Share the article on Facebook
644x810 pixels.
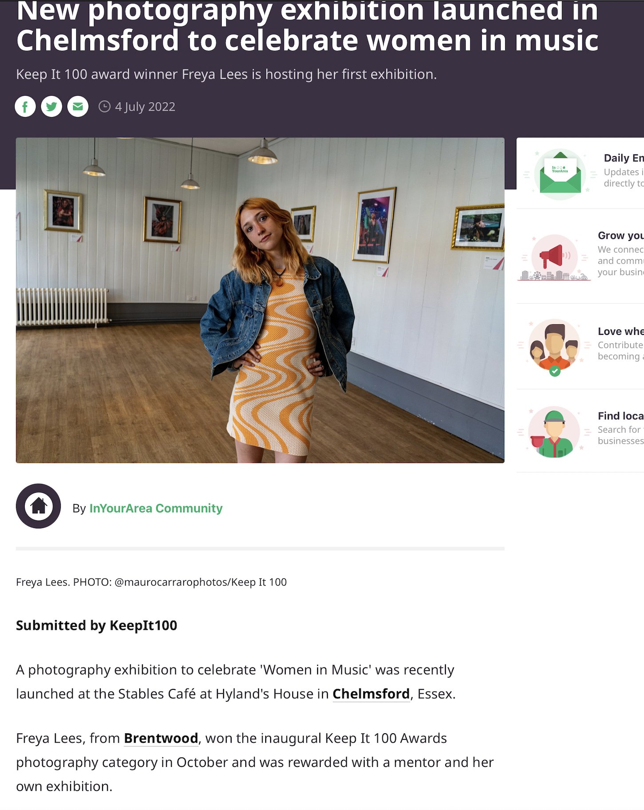pos(25,107)
